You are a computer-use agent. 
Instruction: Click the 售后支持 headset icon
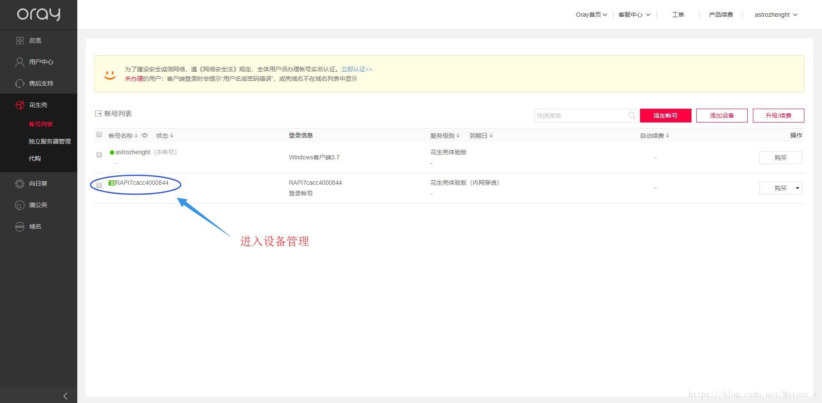20,83
